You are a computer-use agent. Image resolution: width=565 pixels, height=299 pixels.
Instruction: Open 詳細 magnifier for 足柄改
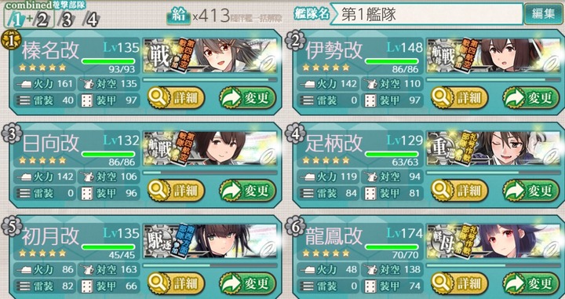click(x=441, y=190)
